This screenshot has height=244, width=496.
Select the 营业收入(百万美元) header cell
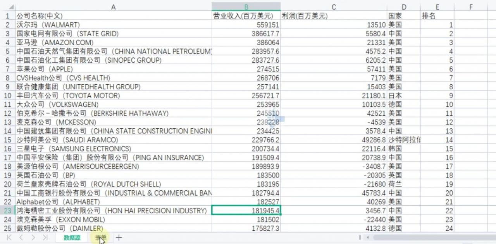[x=246, y=16]
